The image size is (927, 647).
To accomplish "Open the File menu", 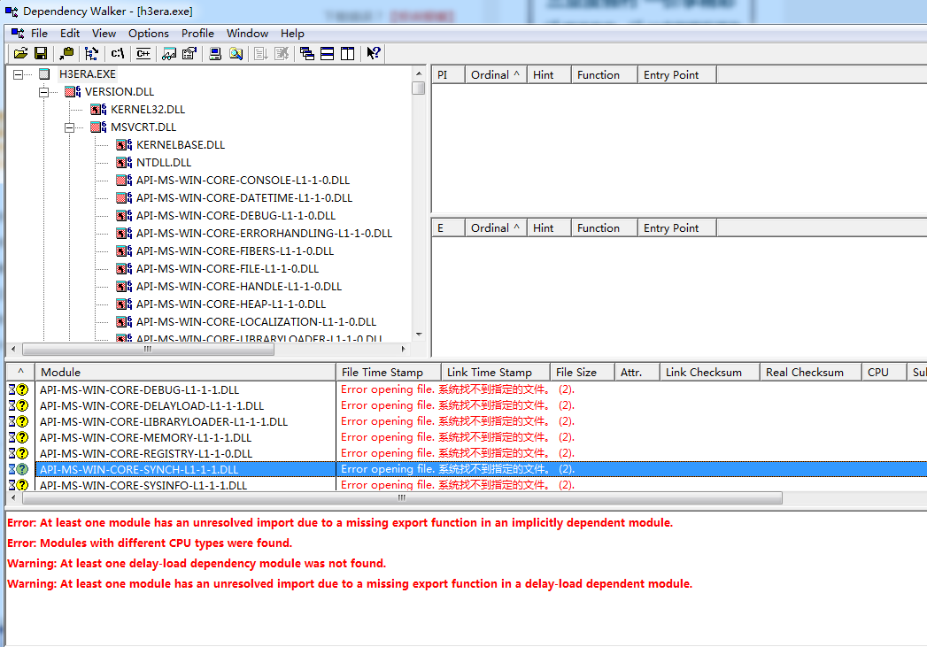I will click(x=39, y=33).
